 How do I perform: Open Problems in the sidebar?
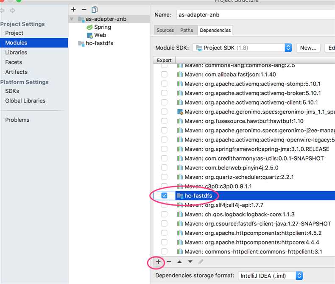coord(17,120)
